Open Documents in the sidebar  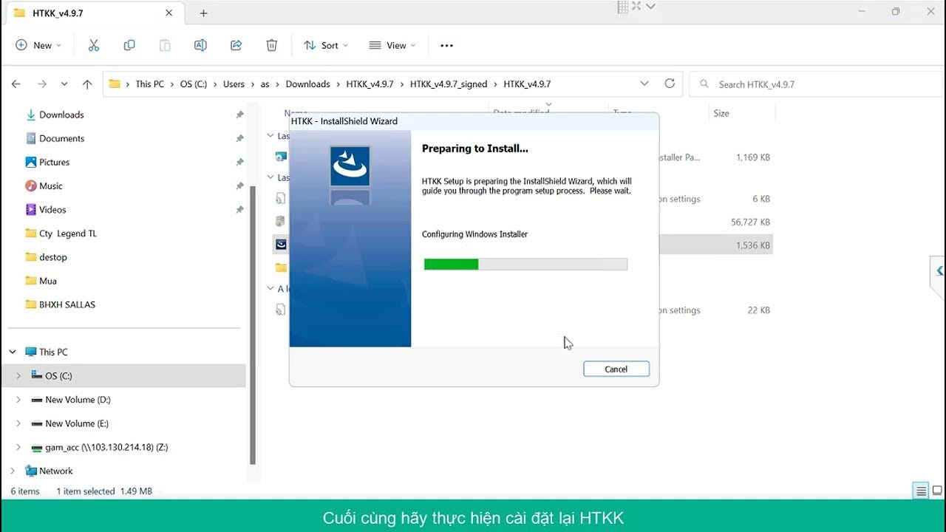61,138
